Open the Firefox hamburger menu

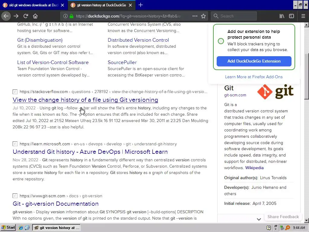[303, 16]
